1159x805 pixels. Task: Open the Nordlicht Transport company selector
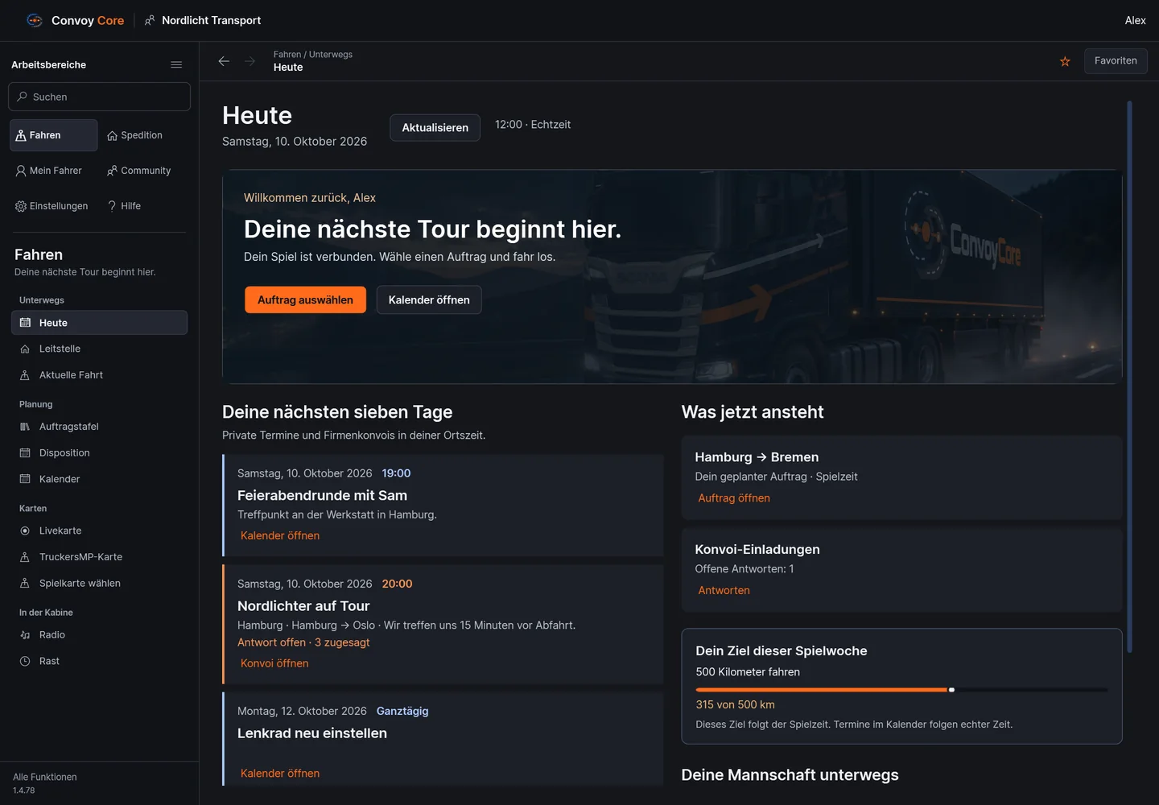click(x=203, y=20)
